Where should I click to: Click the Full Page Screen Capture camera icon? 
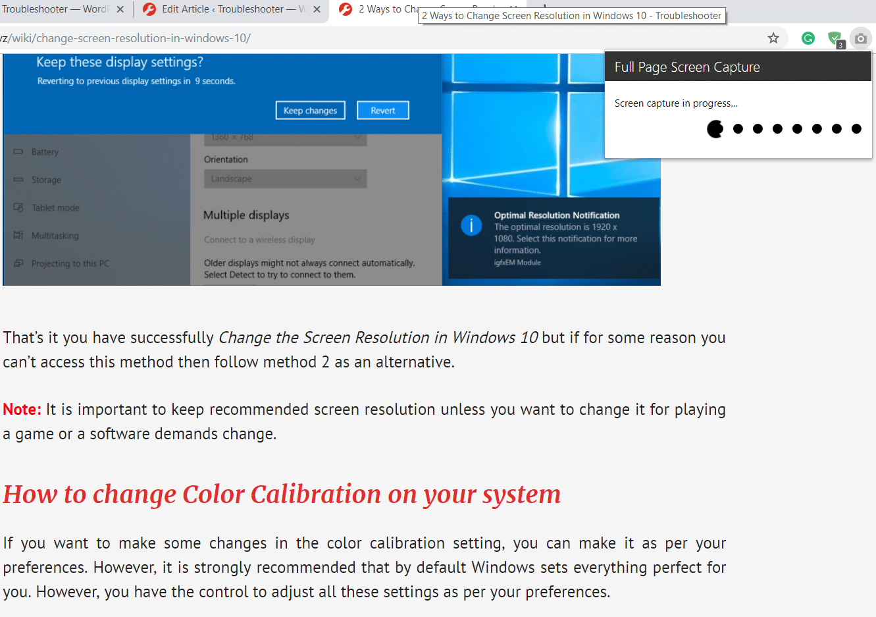coord(860,38)
